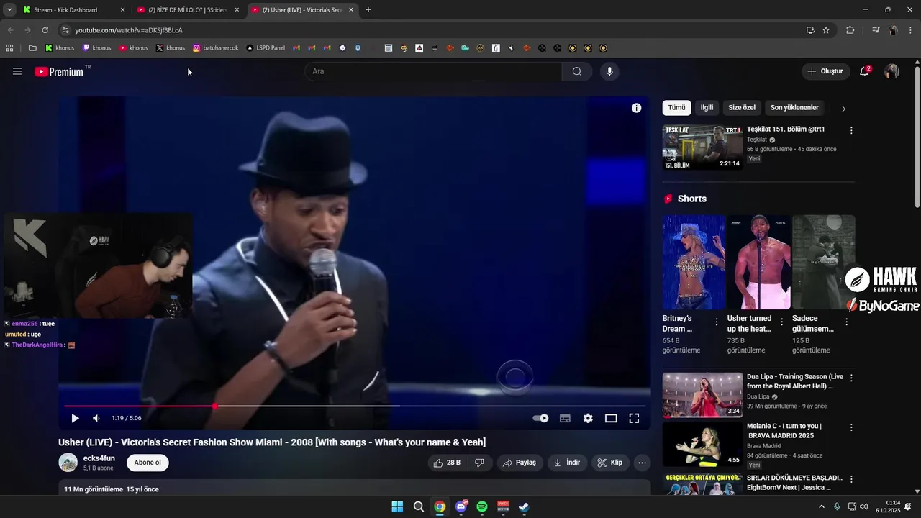
Task: Click Abone ol subscribe button
Action: click(x=148, y=463)
